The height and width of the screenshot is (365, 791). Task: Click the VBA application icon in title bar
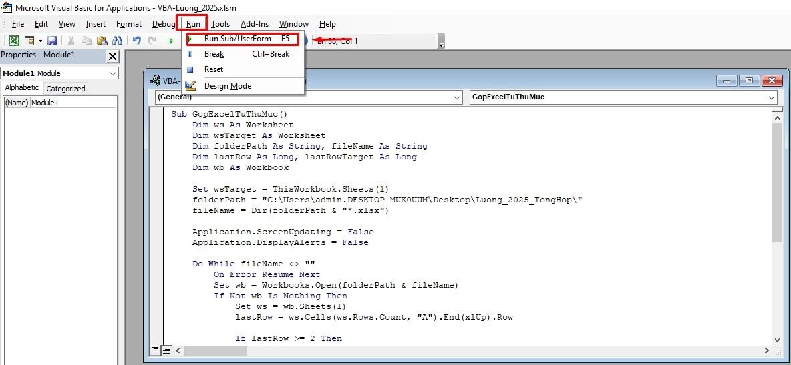(x=7, y=7)
